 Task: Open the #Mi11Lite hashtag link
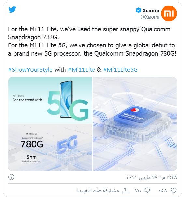click(x=81, y=70)
